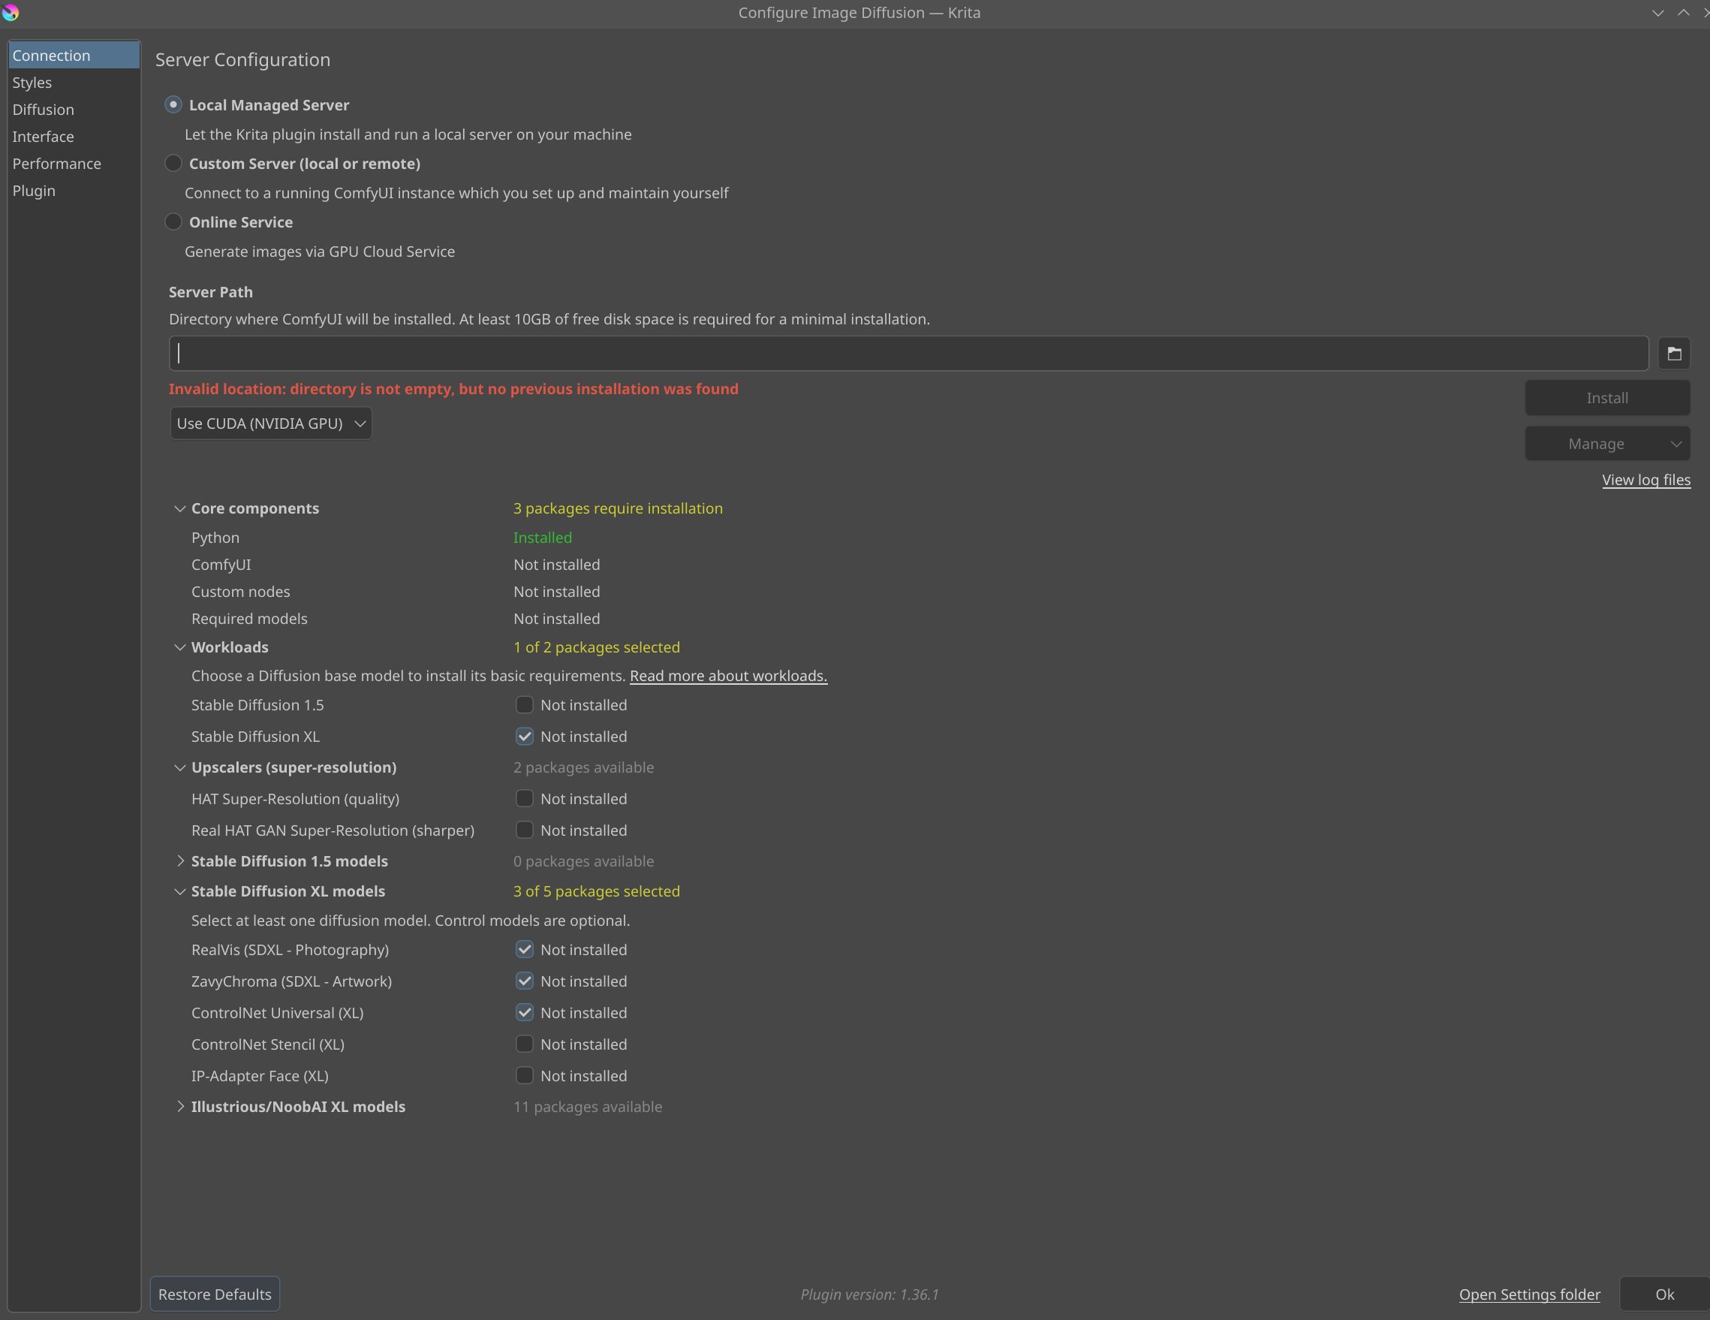Click the title bar down-arrow window button
This screenshot has width=1710, height=1320.
pos(1657,13)
